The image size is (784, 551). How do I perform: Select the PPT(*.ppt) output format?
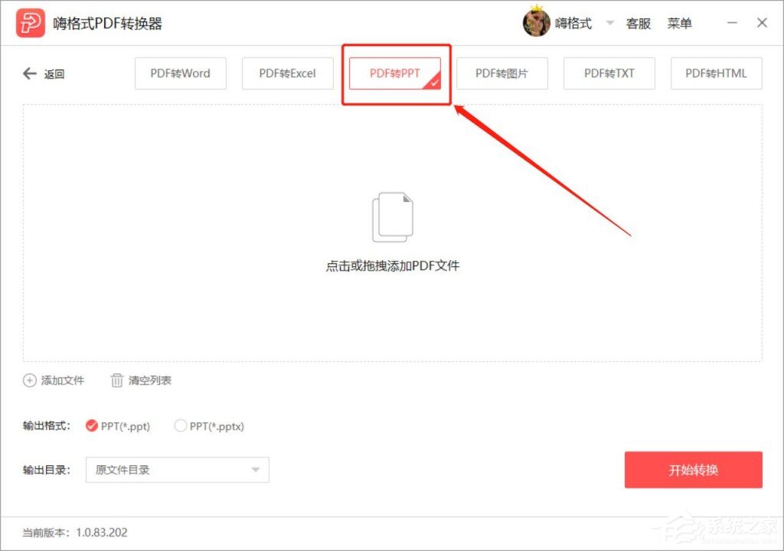click(x=93, y=426)
